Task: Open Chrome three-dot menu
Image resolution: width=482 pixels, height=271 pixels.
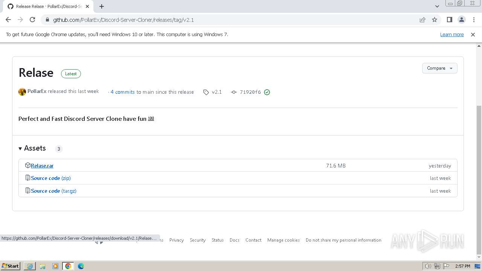Action: [x=474, y=20]
